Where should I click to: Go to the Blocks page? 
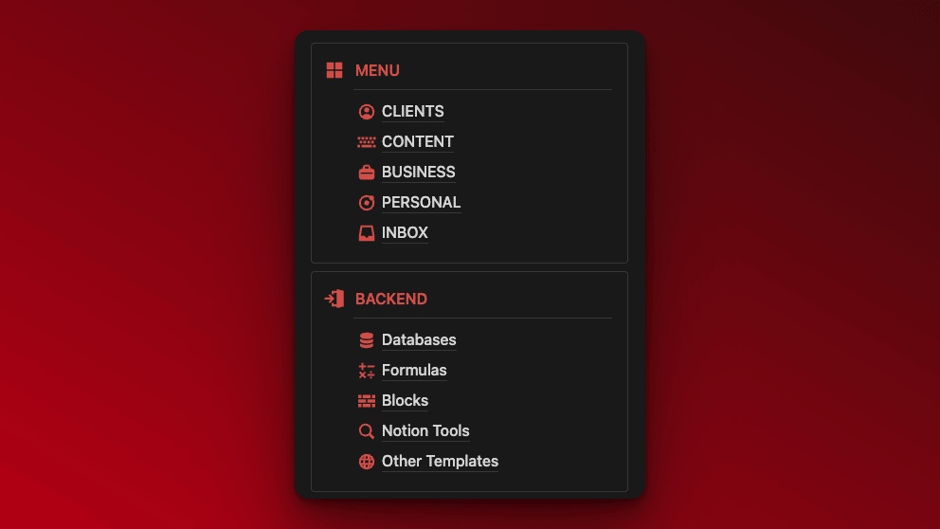coord(406,401)
